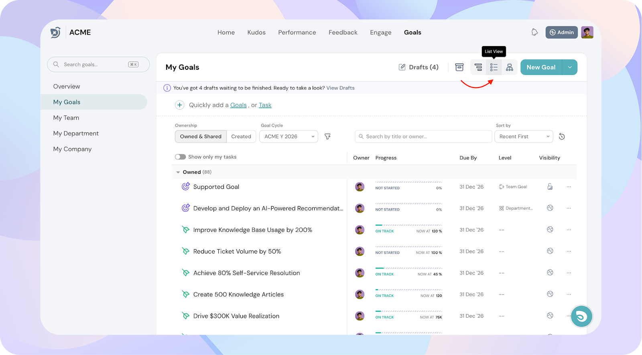
Task: Go to My Company in sidebar
Action: (72, 149)
